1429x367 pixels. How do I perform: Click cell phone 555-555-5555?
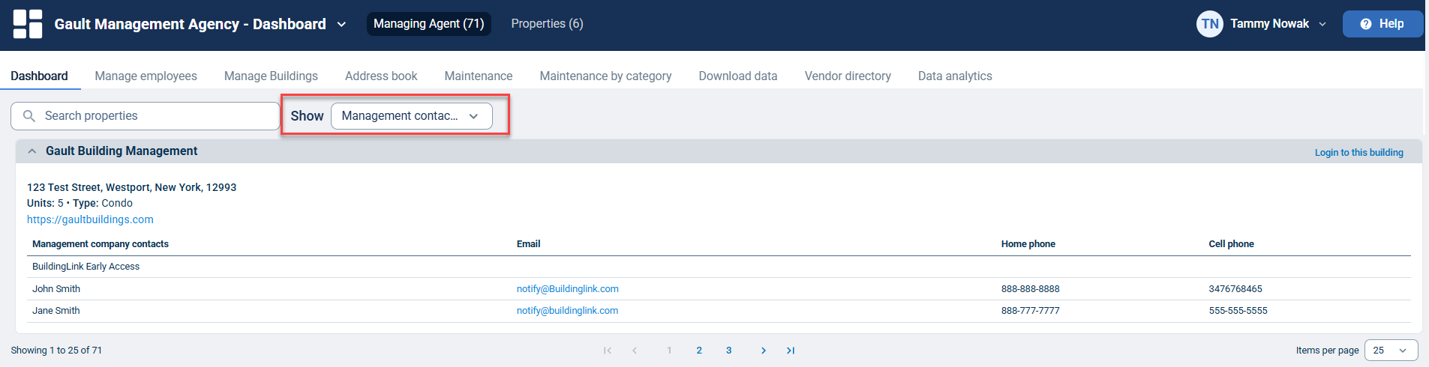coord(1238,310)
